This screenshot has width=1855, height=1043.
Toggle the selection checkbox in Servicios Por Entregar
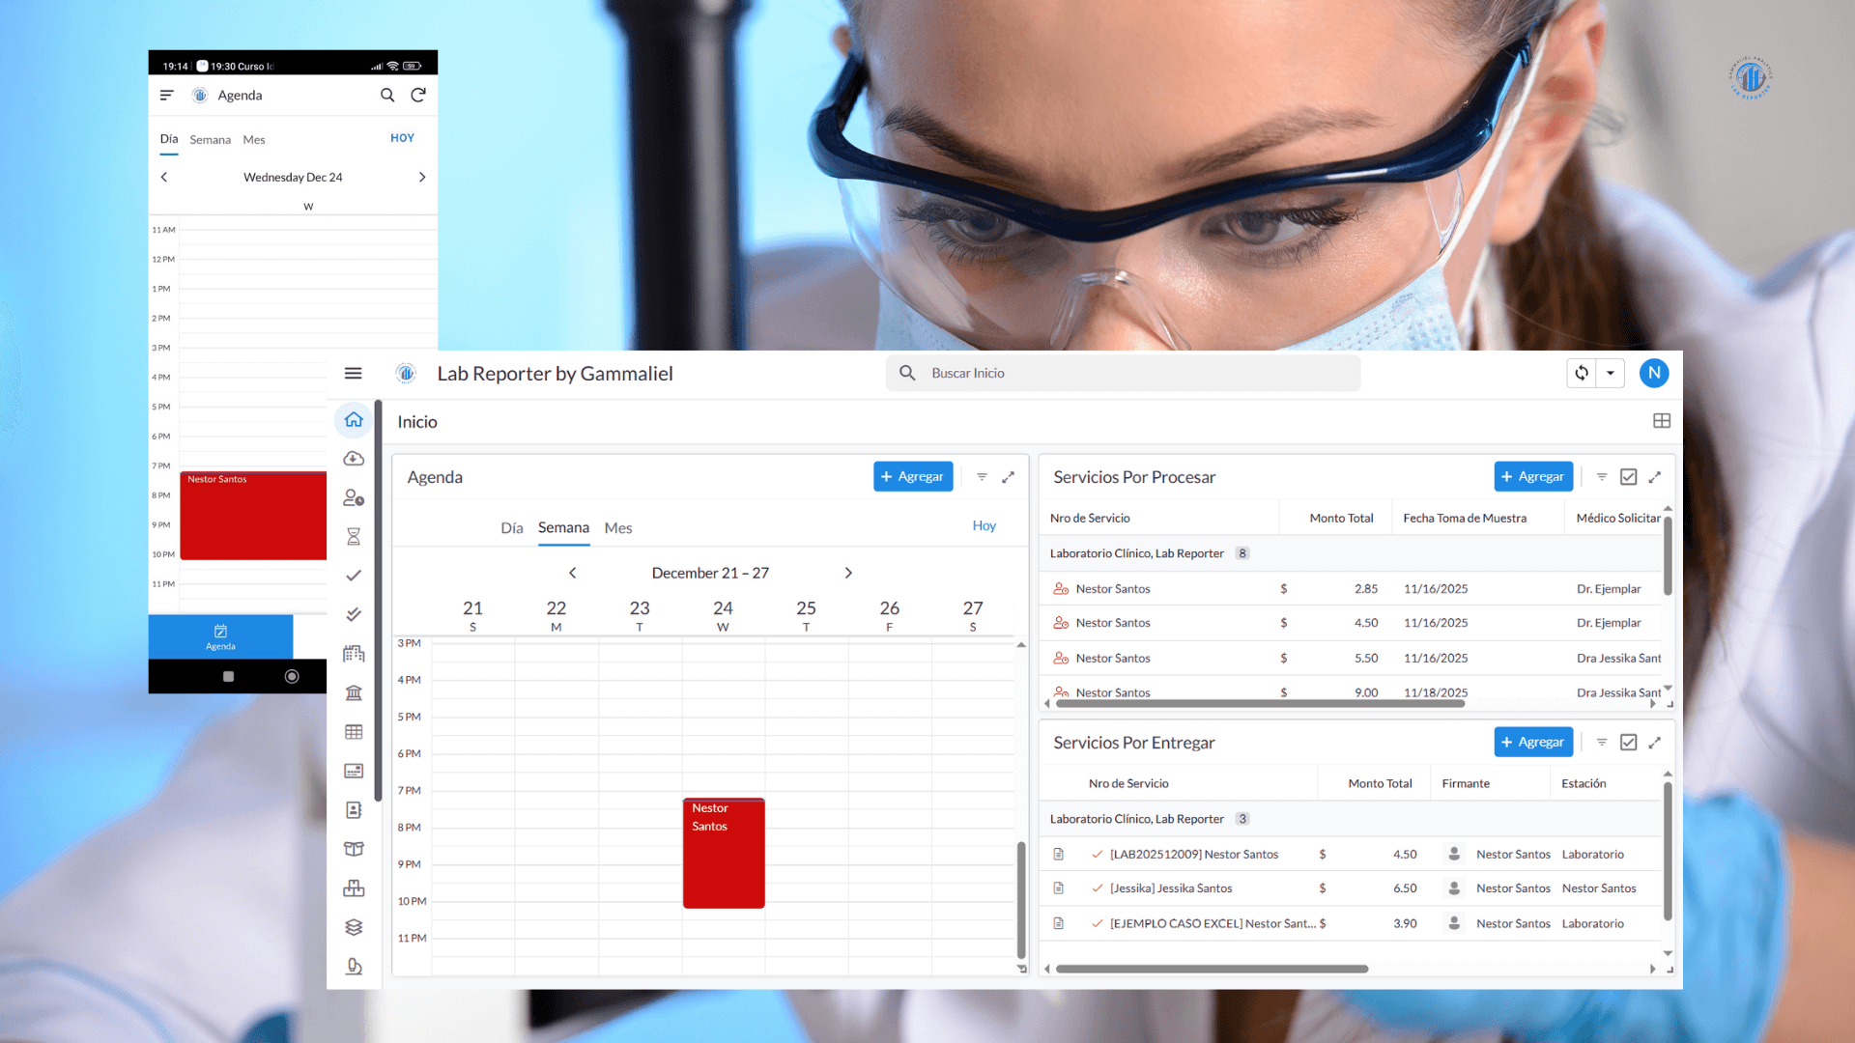coord(1628,743)
